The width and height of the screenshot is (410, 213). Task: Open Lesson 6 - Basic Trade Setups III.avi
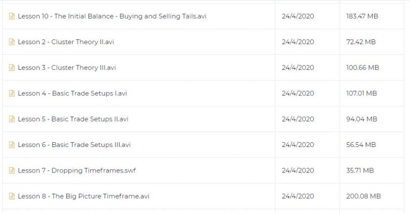click(x=74, y=145)
